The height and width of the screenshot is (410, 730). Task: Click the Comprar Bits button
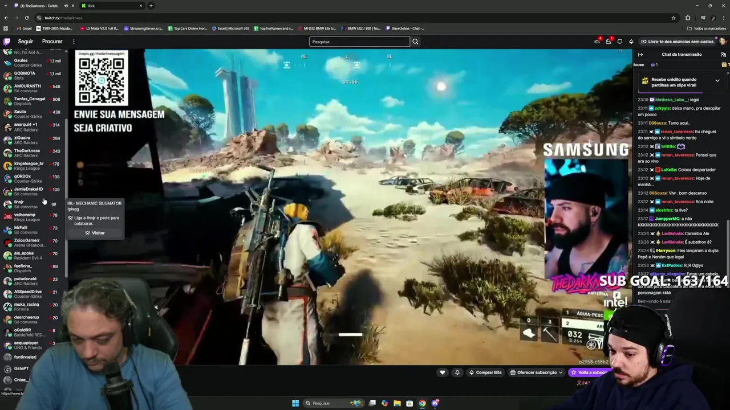pyautogui.click(x=485, y=372)
